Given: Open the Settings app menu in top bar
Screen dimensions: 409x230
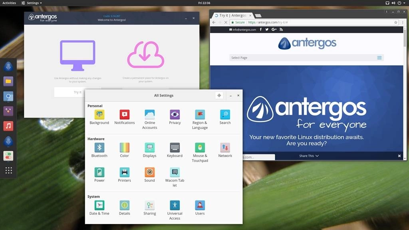Looking at the screenshot, I should pos(32,3).
